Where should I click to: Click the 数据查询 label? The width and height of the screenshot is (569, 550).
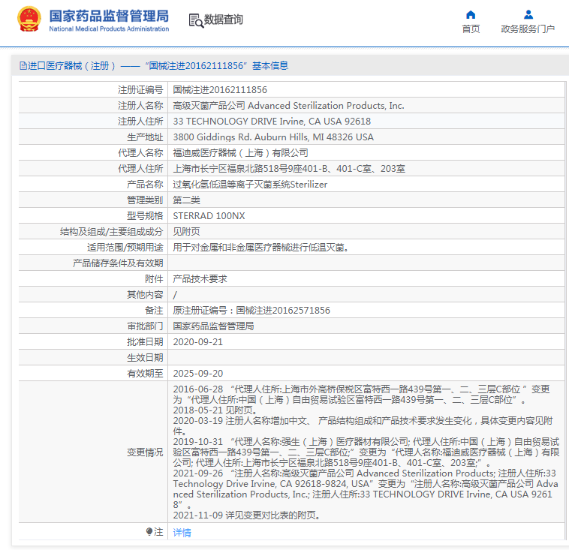[223, 20]
